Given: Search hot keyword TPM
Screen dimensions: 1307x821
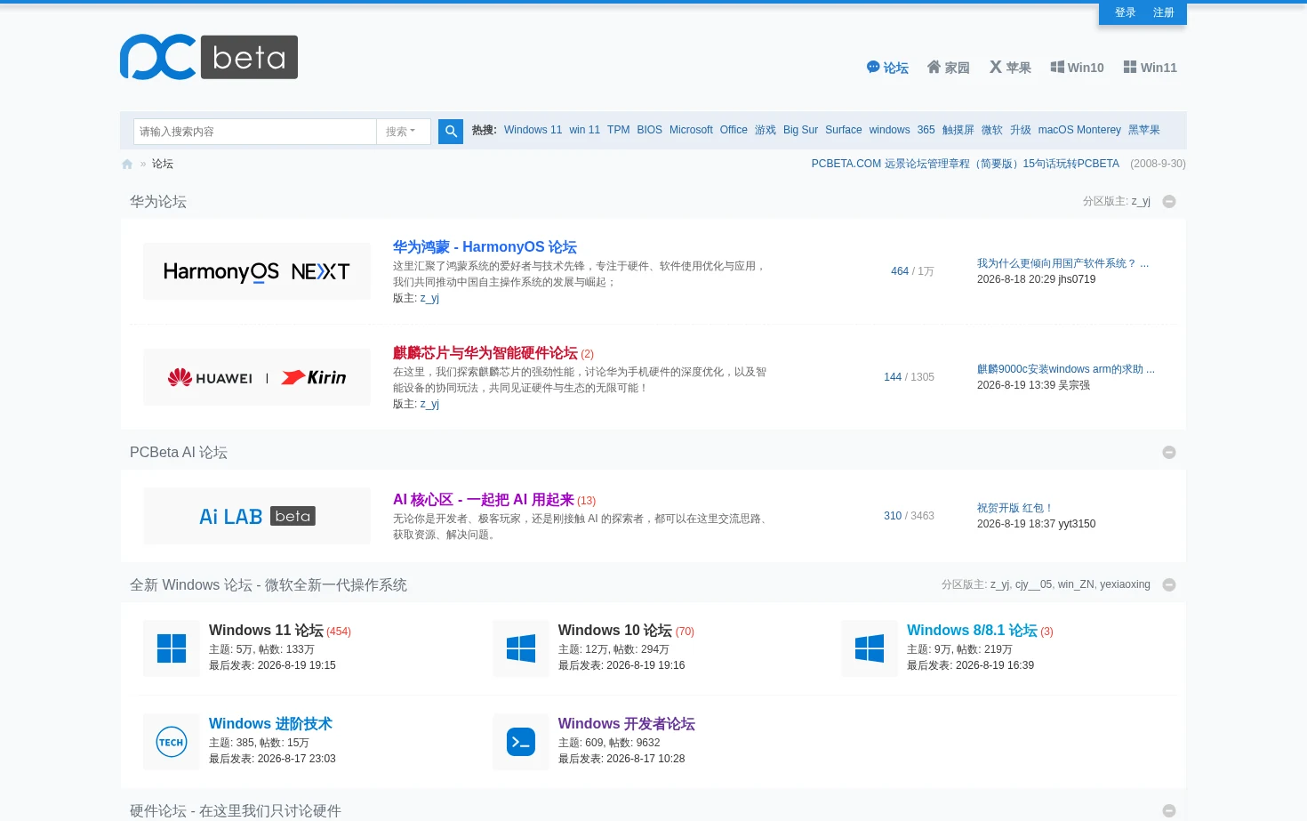Looking at the screenshot, I should pyautogui.click(x=618, y=130).
